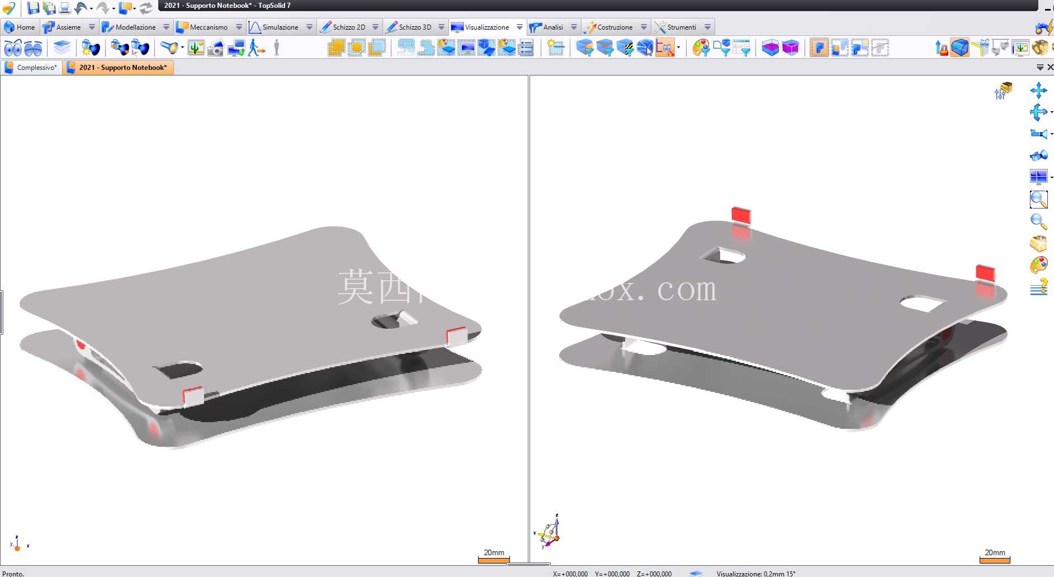Click the top red tab on right model
This screenshot has width=1054, height=577.
click(741, 215)
